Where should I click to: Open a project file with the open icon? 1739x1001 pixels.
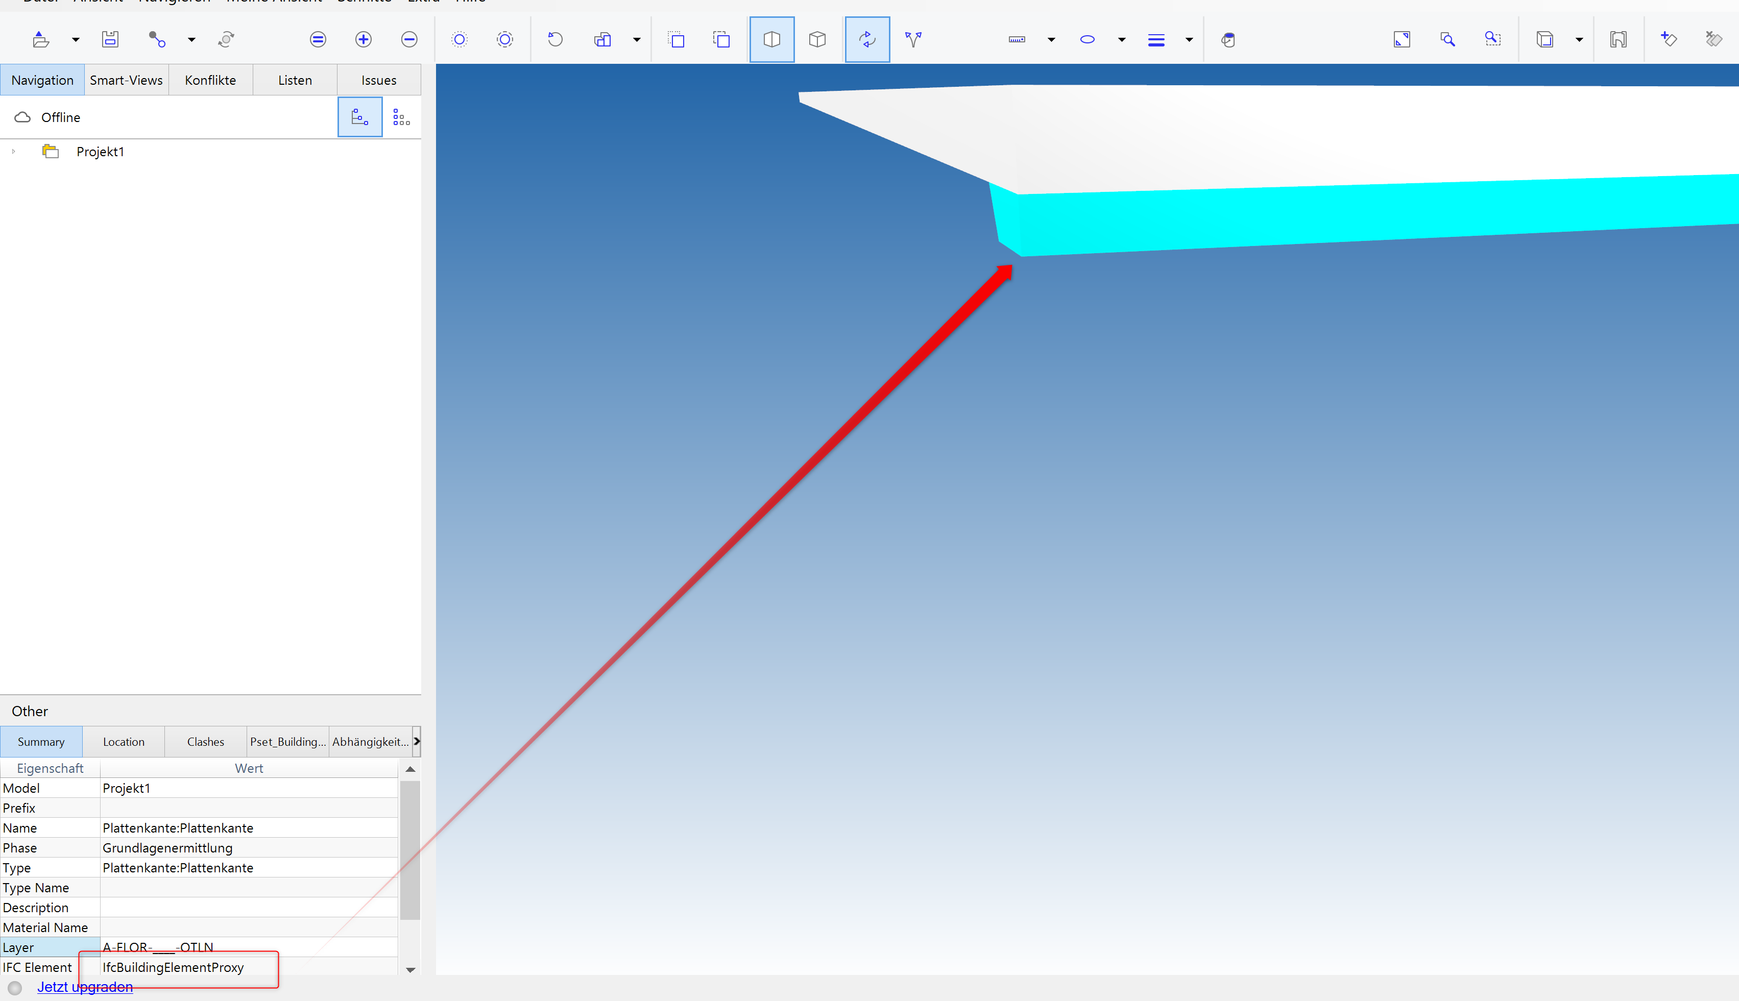pos(39,39)
